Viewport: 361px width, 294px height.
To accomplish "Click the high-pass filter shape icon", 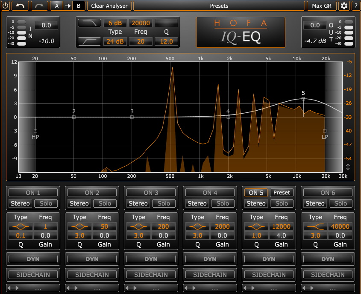I will pos(89,41).
